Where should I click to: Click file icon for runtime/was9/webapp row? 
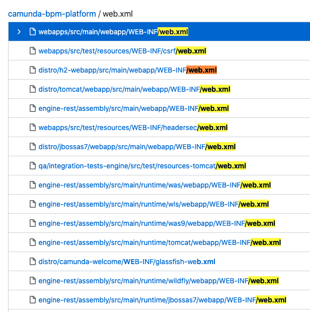[33, 223]
